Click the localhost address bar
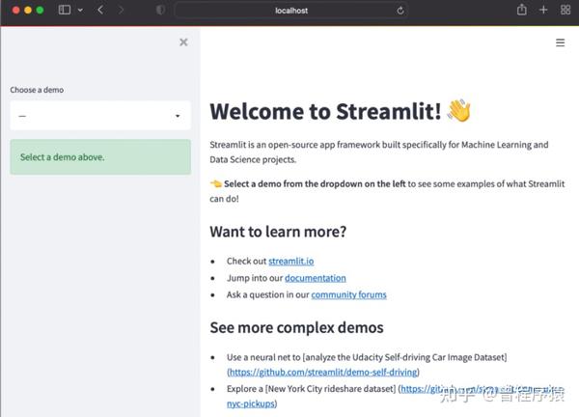Screen dimensions: 579x417 [291, 11]
